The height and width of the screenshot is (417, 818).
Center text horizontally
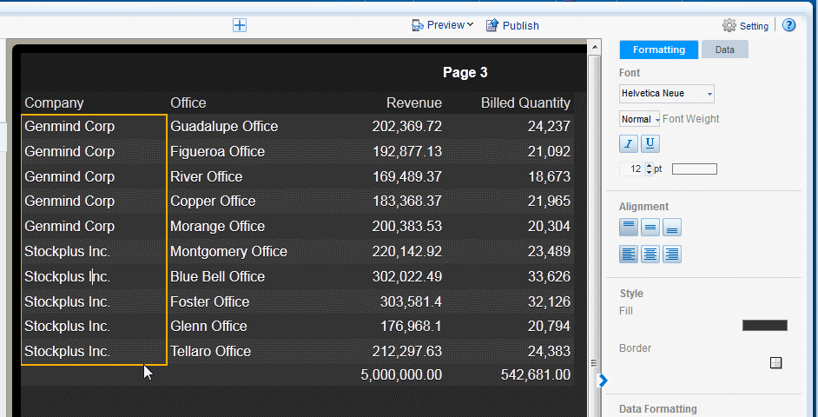(650, 255)
